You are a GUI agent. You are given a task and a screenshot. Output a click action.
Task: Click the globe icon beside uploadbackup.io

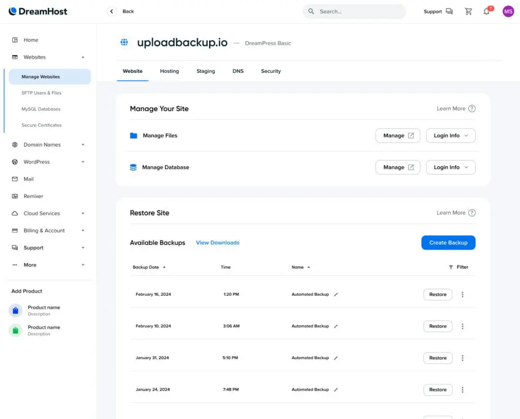(124, 43)
